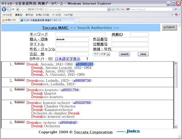The height and width of the screenshot is (139, 182).
Task: Click the Toccata Corporation footer link
Action: pos(93,132)
